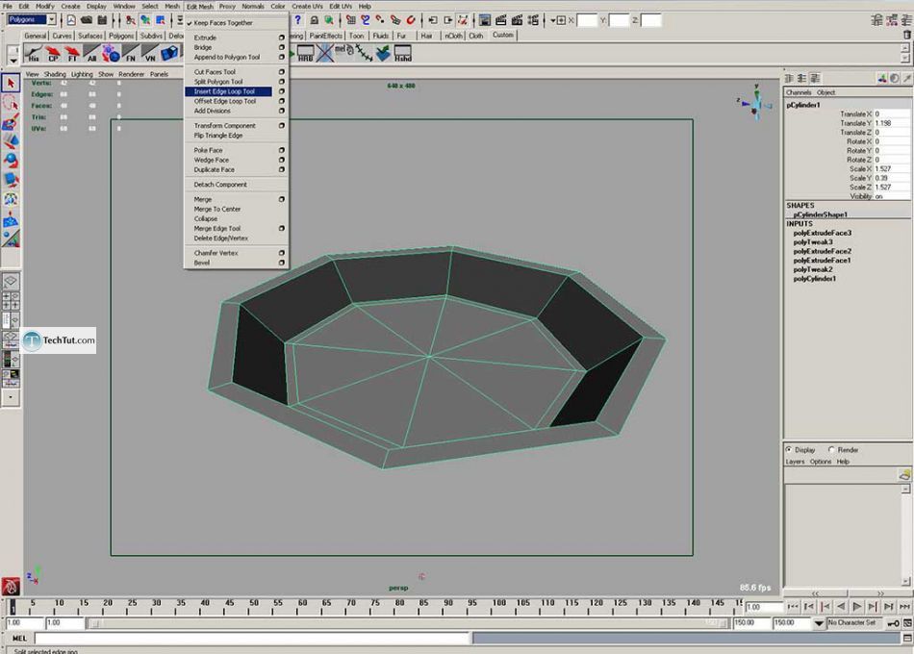Viewport: 914px width, 654px height.
Task: Click the FN shelf icon
Action: (x=130, y=54)
